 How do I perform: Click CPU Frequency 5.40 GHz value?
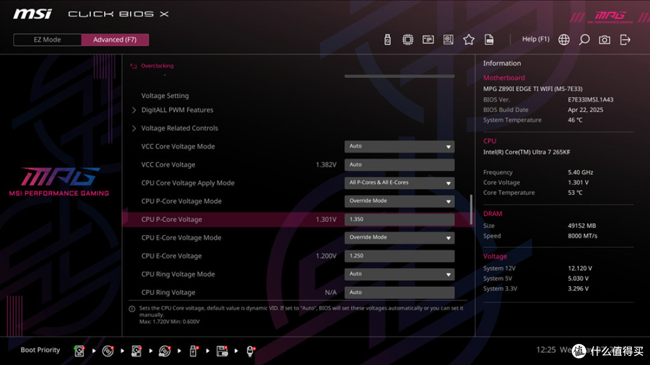click(x=580, y=172)
